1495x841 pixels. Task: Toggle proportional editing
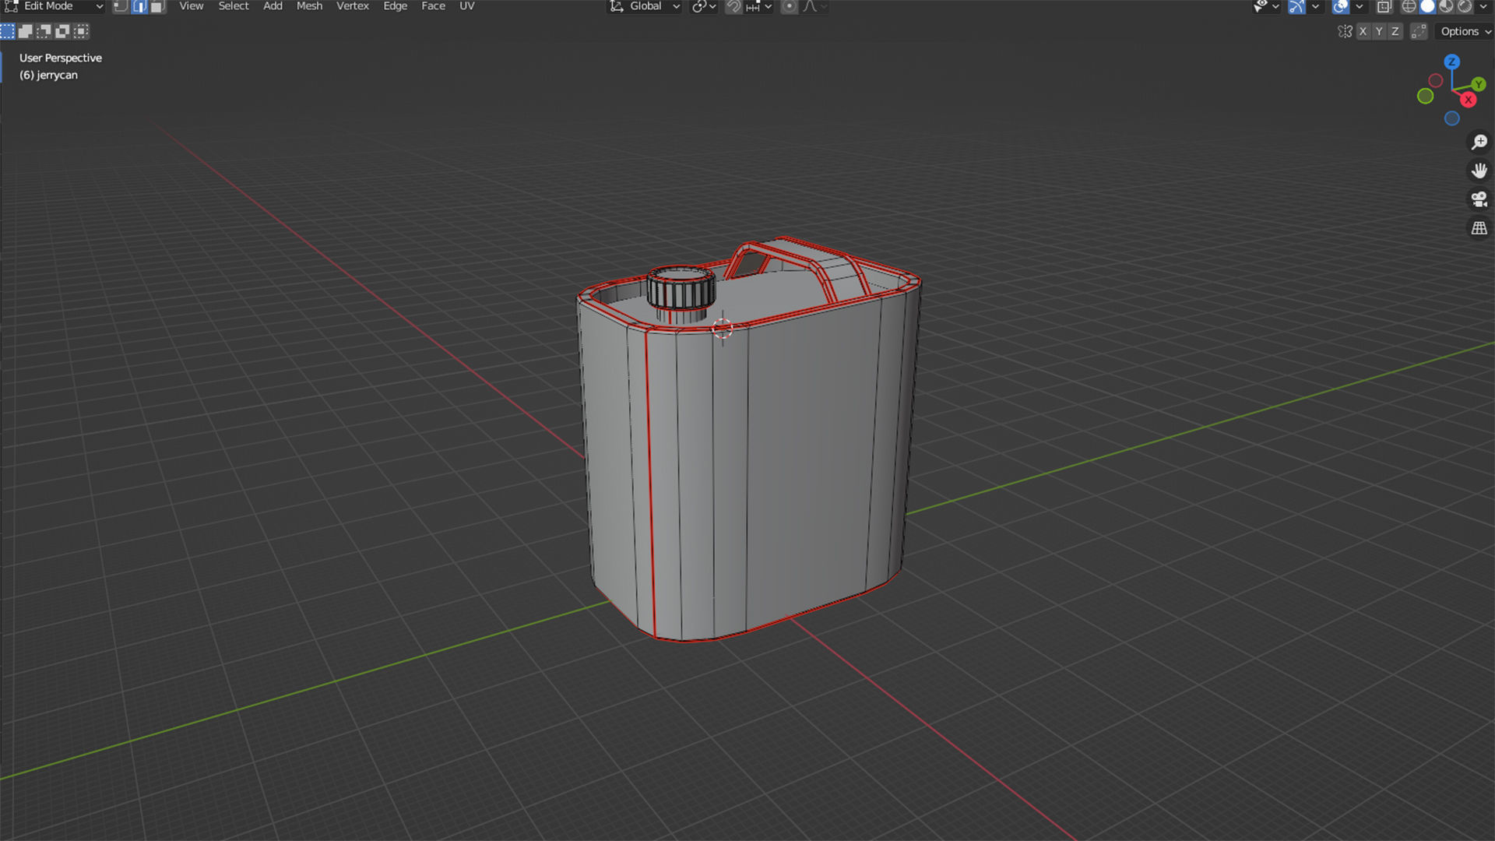point(790,6)
